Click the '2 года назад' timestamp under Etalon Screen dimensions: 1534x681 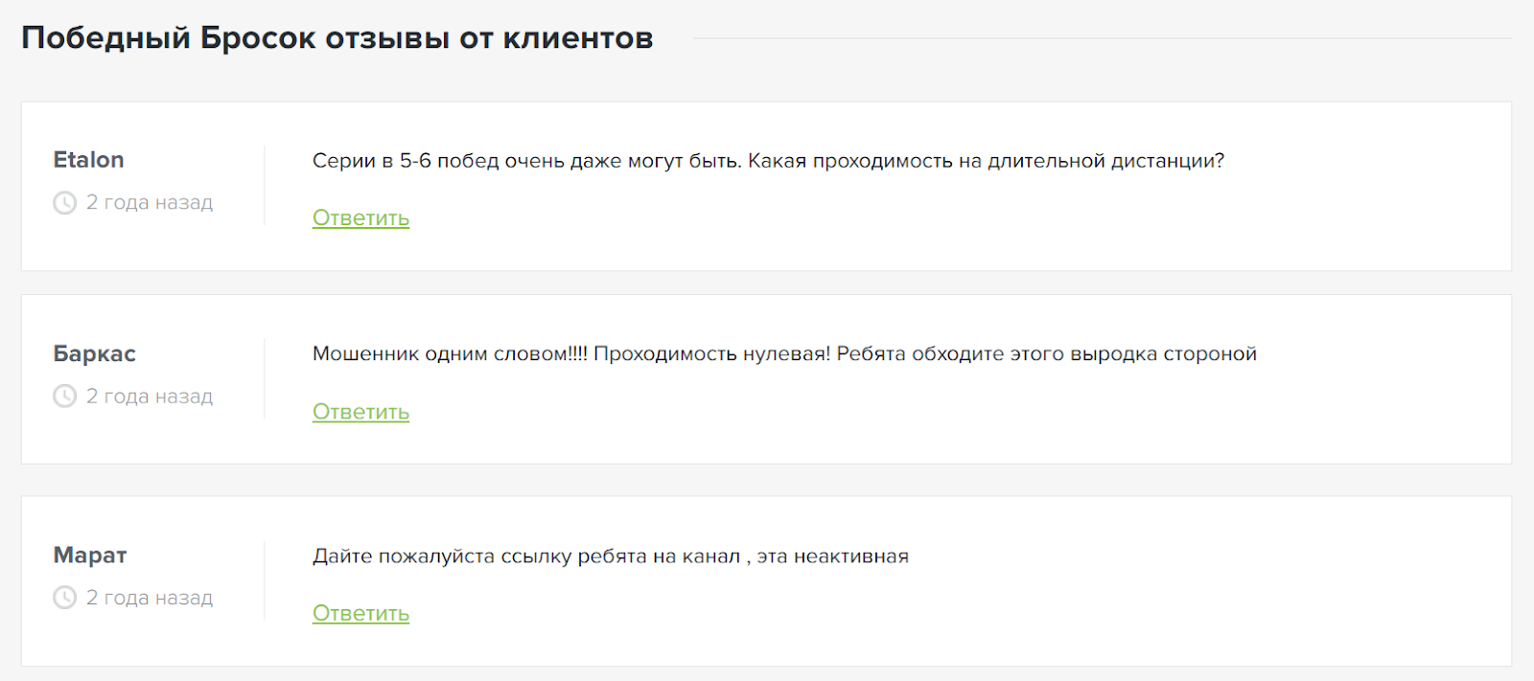pos(150,203)
